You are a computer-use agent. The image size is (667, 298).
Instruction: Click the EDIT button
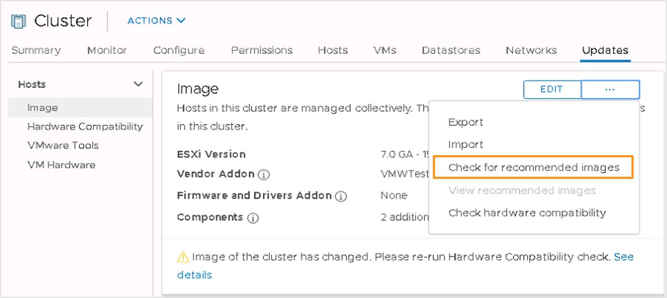[x=552, y=89]
